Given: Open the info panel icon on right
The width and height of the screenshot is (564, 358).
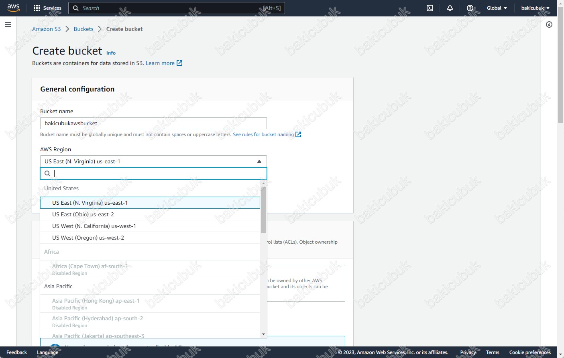Looking at the screenshot, I should pos(549,24).
